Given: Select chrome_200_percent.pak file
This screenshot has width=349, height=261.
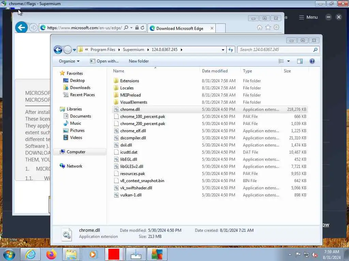Looking at the screenshot, I should tap(143, 124).
